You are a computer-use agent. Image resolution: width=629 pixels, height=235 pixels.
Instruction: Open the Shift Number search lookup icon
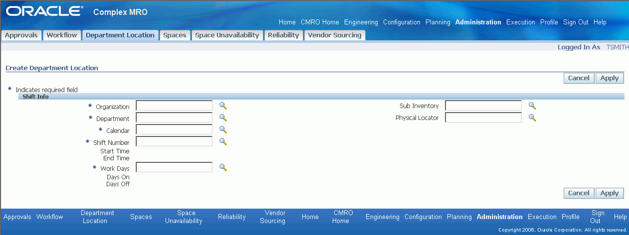coord(223,141)
